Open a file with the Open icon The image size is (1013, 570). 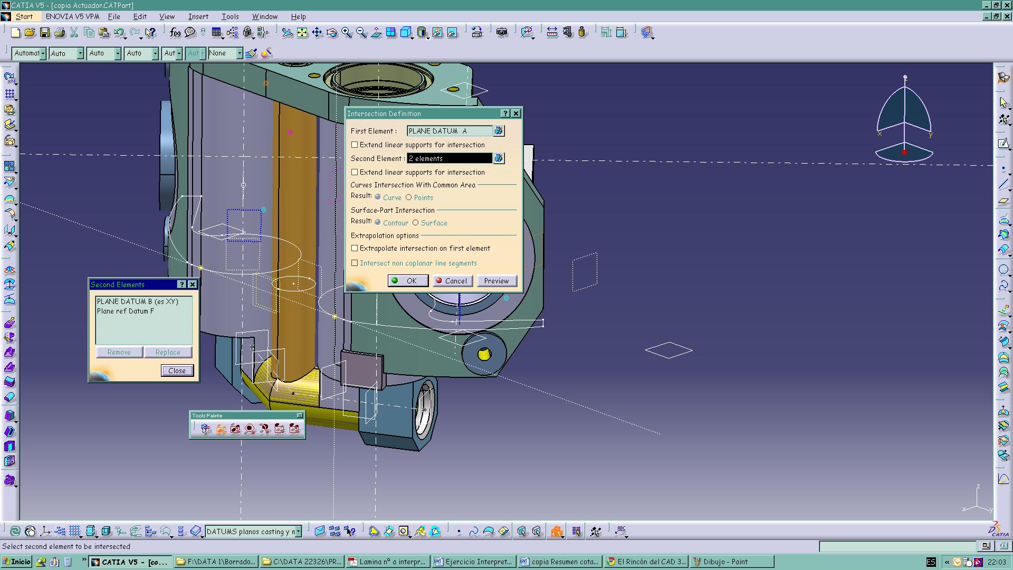[30, 33]
